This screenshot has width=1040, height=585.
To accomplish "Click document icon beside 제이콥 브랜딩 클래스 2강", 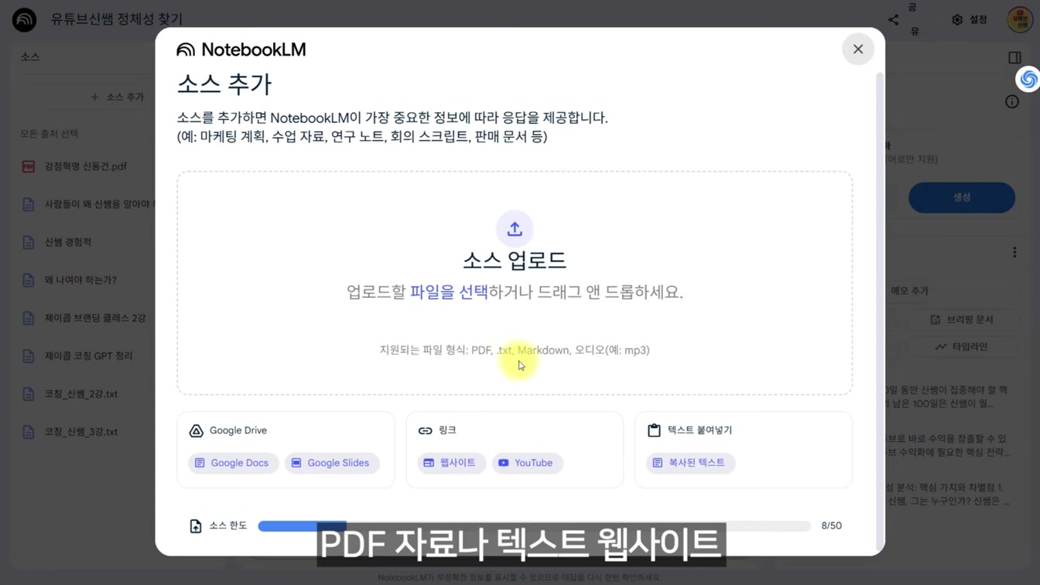I will click(29, 318).
